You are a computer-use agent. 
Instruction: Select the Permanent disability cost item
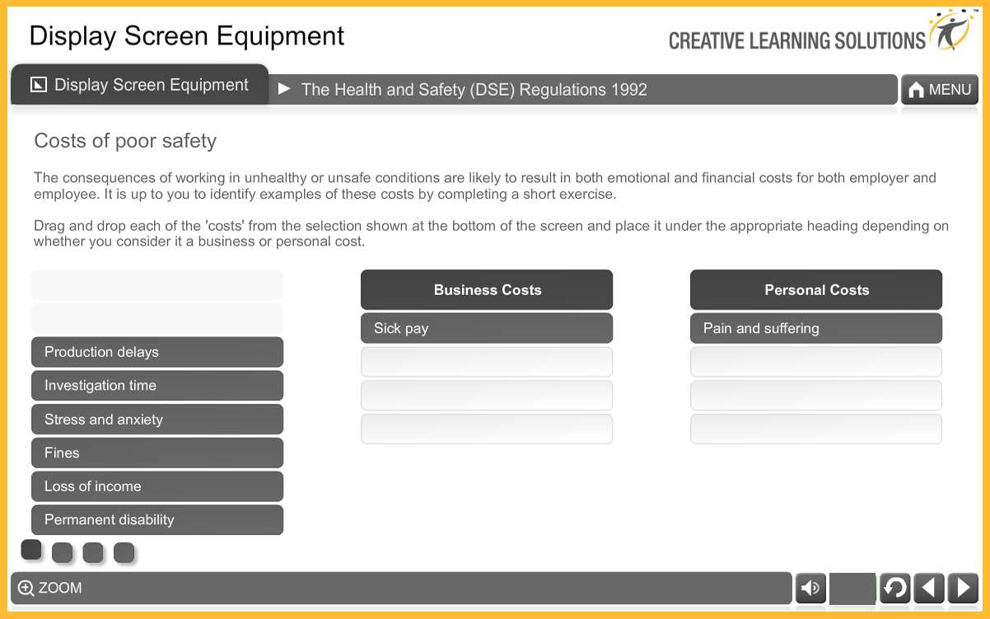(x=157, y=520)
